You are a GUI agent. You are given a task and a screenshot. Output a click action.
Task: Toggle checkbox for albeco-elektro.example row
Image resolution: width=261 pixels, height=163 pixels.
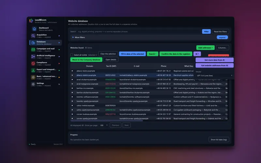[x=72, y=75]
